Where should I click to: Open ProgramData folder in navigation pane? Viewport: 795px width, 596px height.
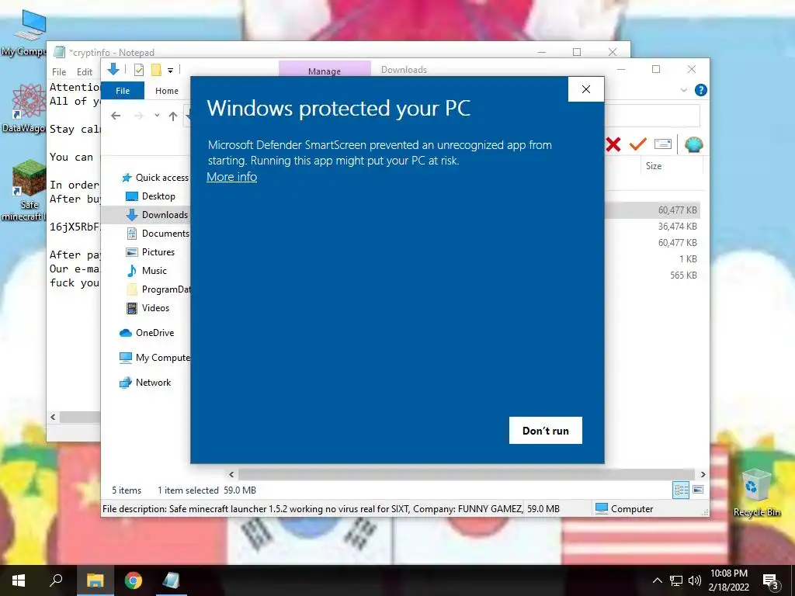pos(158,289)
